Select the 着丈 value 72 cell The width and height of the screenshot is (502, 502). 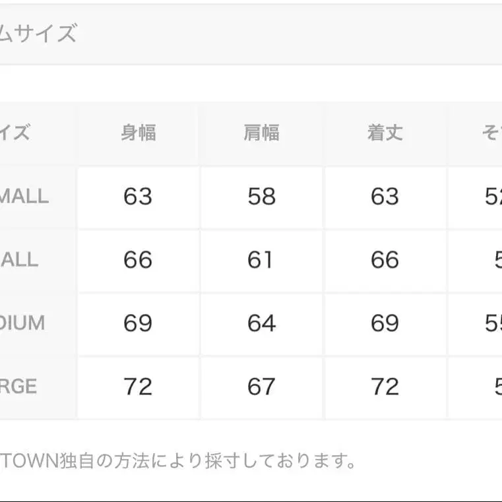tap(385, 387)
